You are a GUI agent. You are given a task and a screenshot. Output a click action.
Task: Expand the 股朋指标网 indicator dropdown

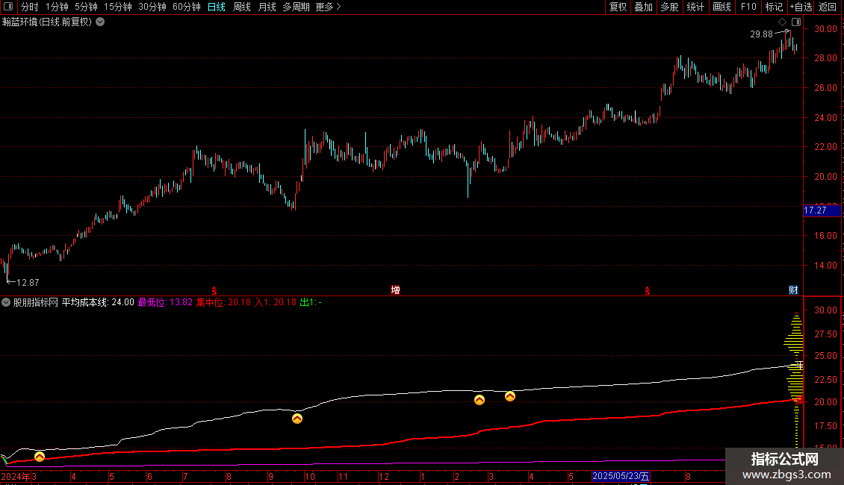click(x=6, y=302)
